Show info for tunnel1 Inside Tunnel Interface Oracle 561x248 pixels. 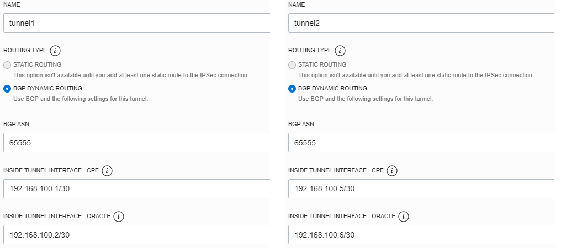tap(118, 217)
